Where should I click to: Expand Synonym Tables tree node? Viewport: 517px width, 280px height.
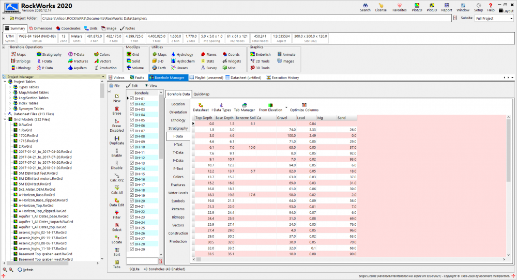tap(10, 108)
